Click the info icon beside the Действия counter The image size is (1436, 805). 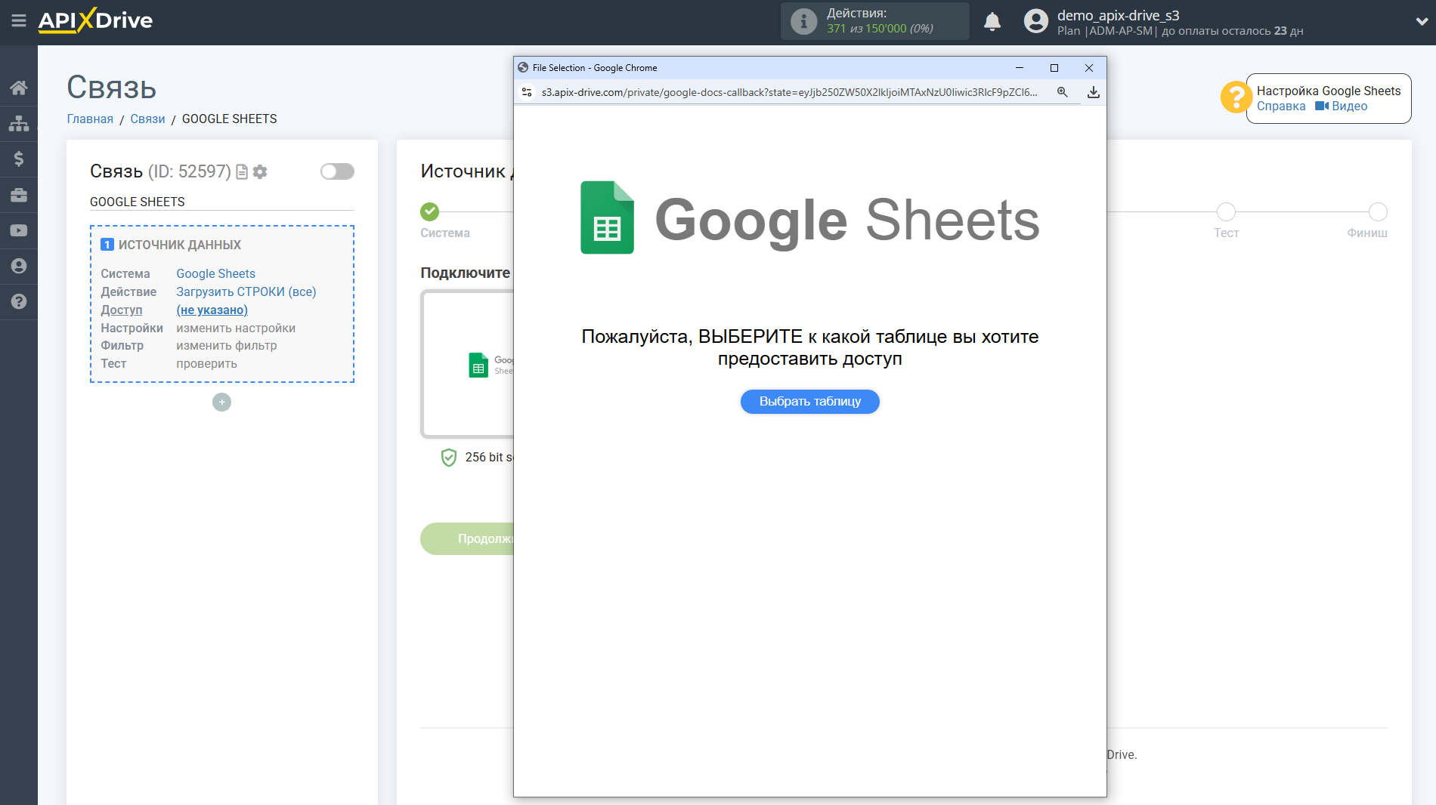(802, 20)
